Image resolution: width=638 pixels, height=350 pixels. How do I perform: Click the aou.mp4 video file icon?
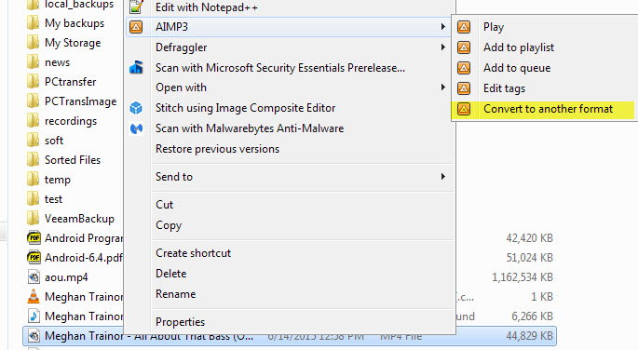[x=34, y=277]
